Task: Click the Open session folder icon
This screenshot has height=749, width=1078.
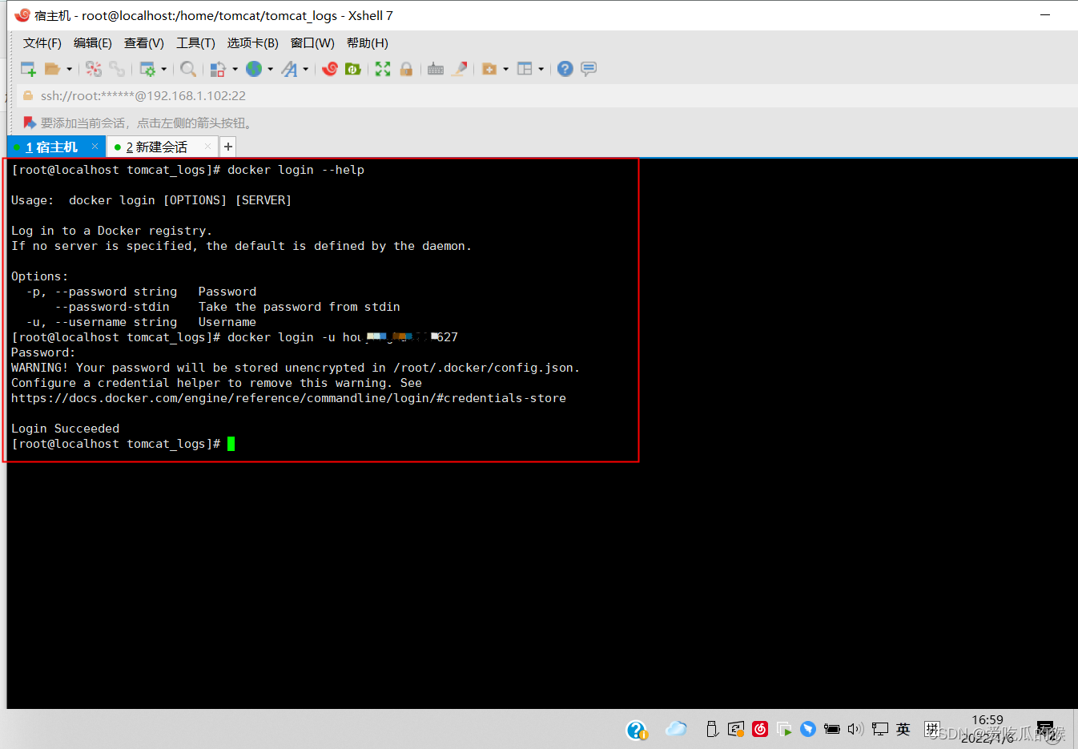Action: click(x=52, y=69)
